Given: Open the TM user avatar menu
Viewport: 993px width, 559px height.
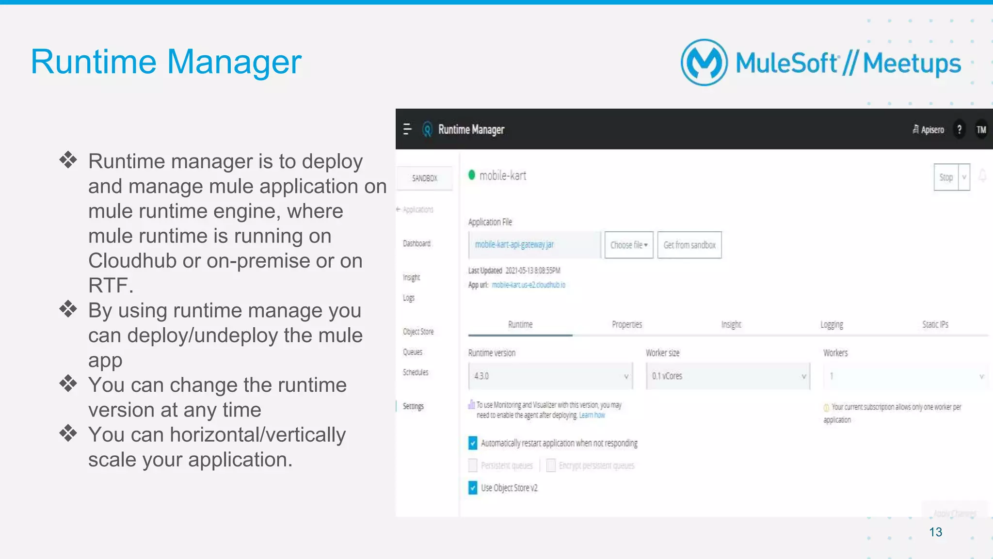Looking at the screenshot, I should (x=981, y=129).
